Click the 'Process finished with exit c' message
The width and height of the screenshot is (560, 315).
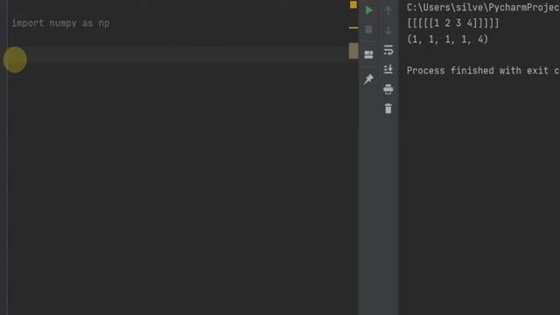pyautogui.click(x=483, y=70)
